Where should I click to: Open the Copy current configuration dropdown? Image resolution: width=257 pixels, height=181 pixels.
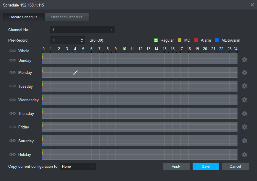(x=78, y=166)
